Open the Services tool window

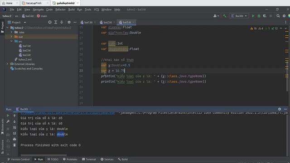(107, 159)
